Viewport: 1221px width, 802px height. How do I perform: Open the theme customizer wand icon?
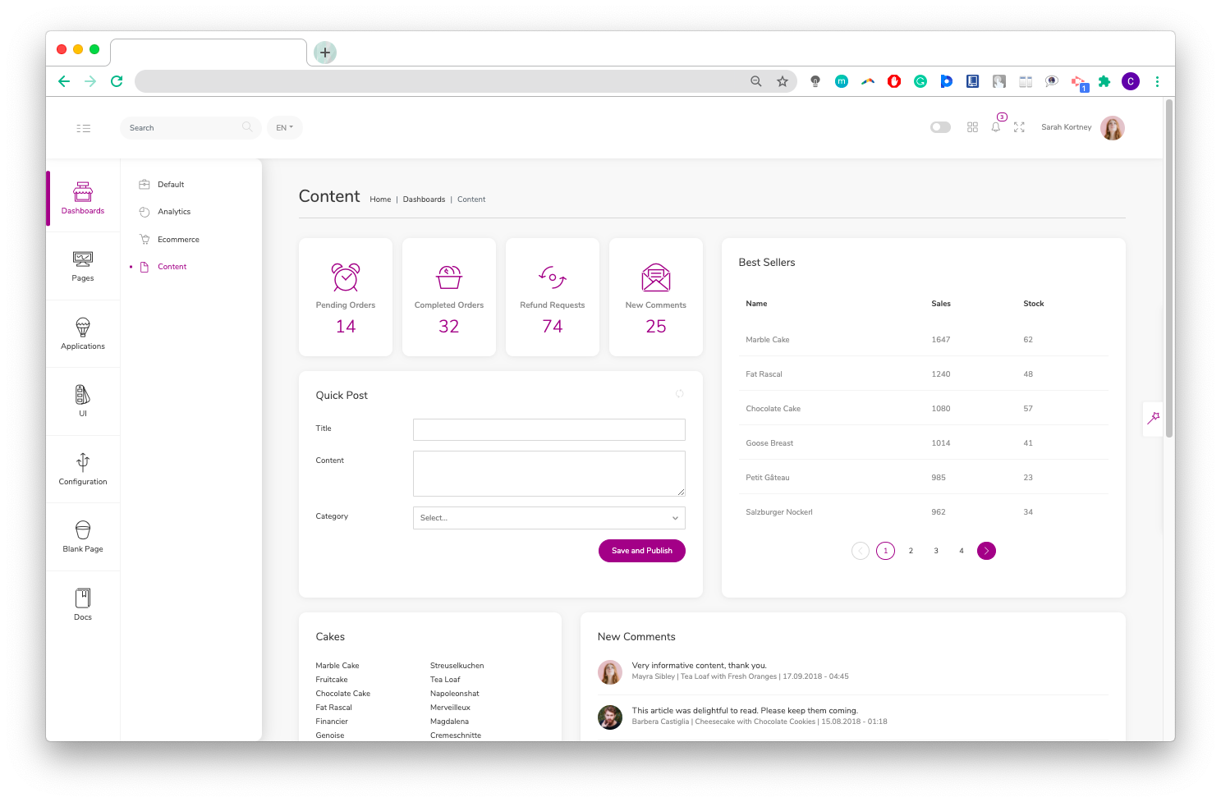pos(1154,418)
